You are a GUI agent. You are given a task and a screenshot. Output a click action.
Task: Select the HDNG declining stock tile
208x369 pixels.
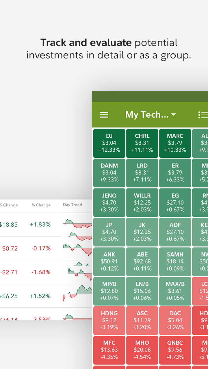[x=109, y=320]
